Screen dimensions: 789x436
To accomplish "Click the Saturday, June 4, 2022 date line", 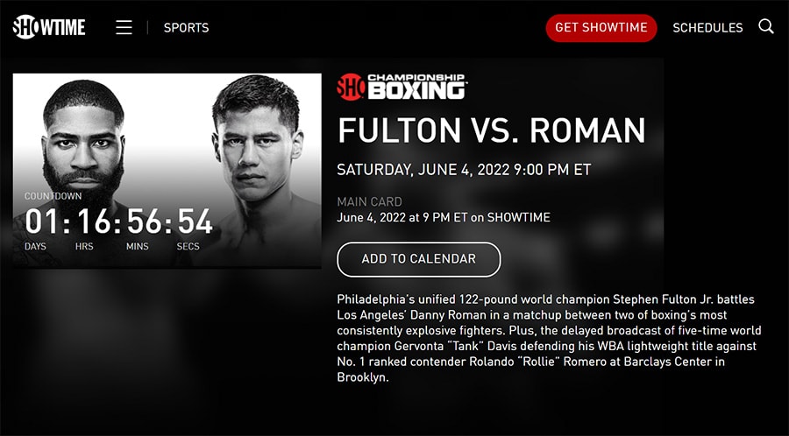I will coord(464,170).
